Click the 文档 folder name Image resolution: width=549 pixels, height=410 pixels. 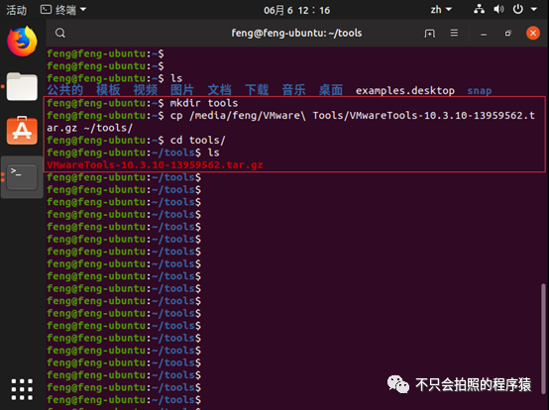click(x=220, y=90)
